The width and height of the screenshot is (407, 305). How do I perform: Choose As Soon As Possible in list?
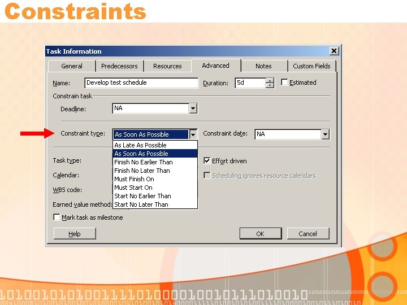pyautogui.click(x=155, y=154)
